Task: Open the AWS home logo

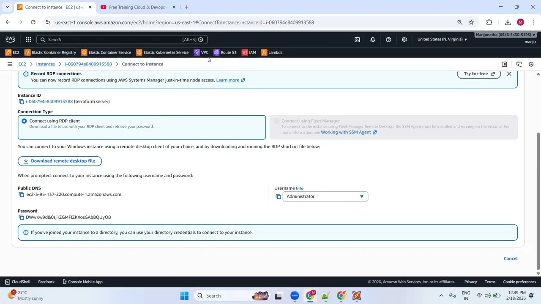Action: [x=10, y=39]
